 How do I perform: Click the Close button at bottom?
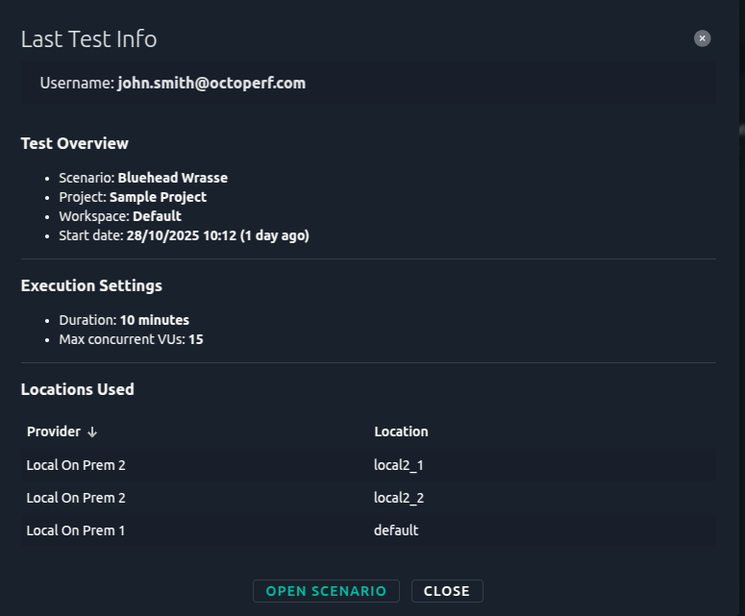(447, 591)
